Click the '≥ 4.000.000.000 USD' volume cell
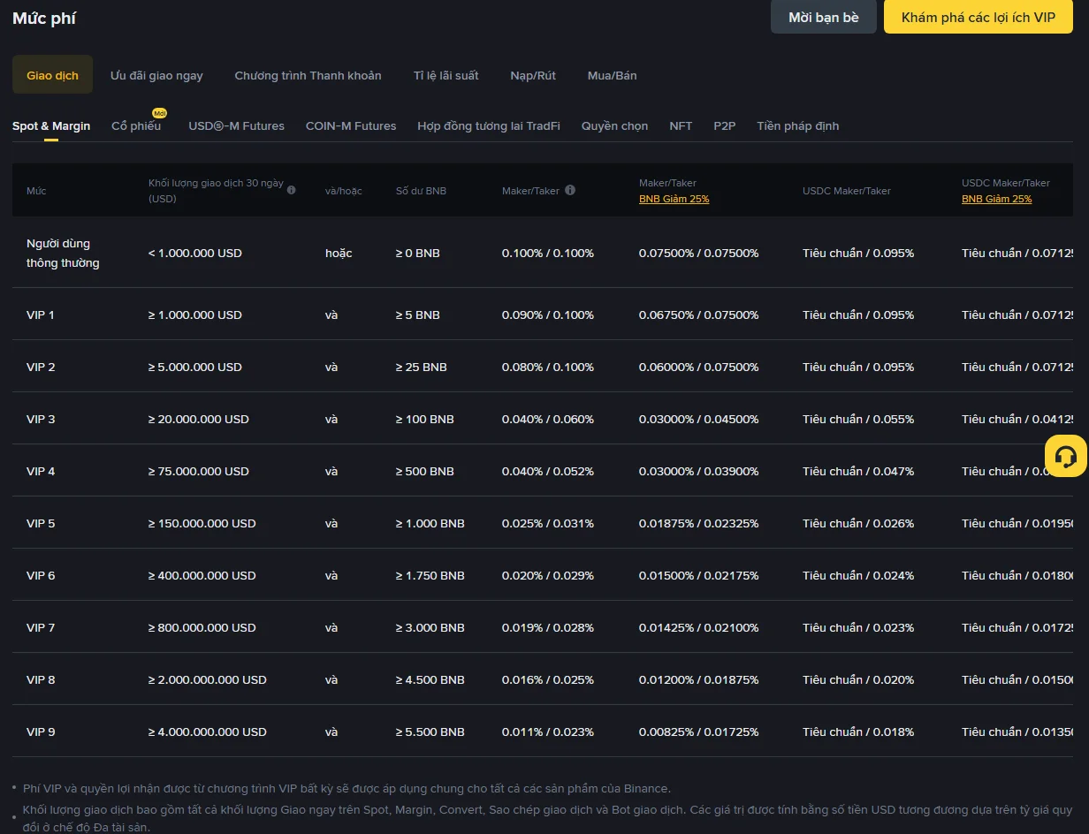The width and height of the screenshot is (1089, 834). 208,732
